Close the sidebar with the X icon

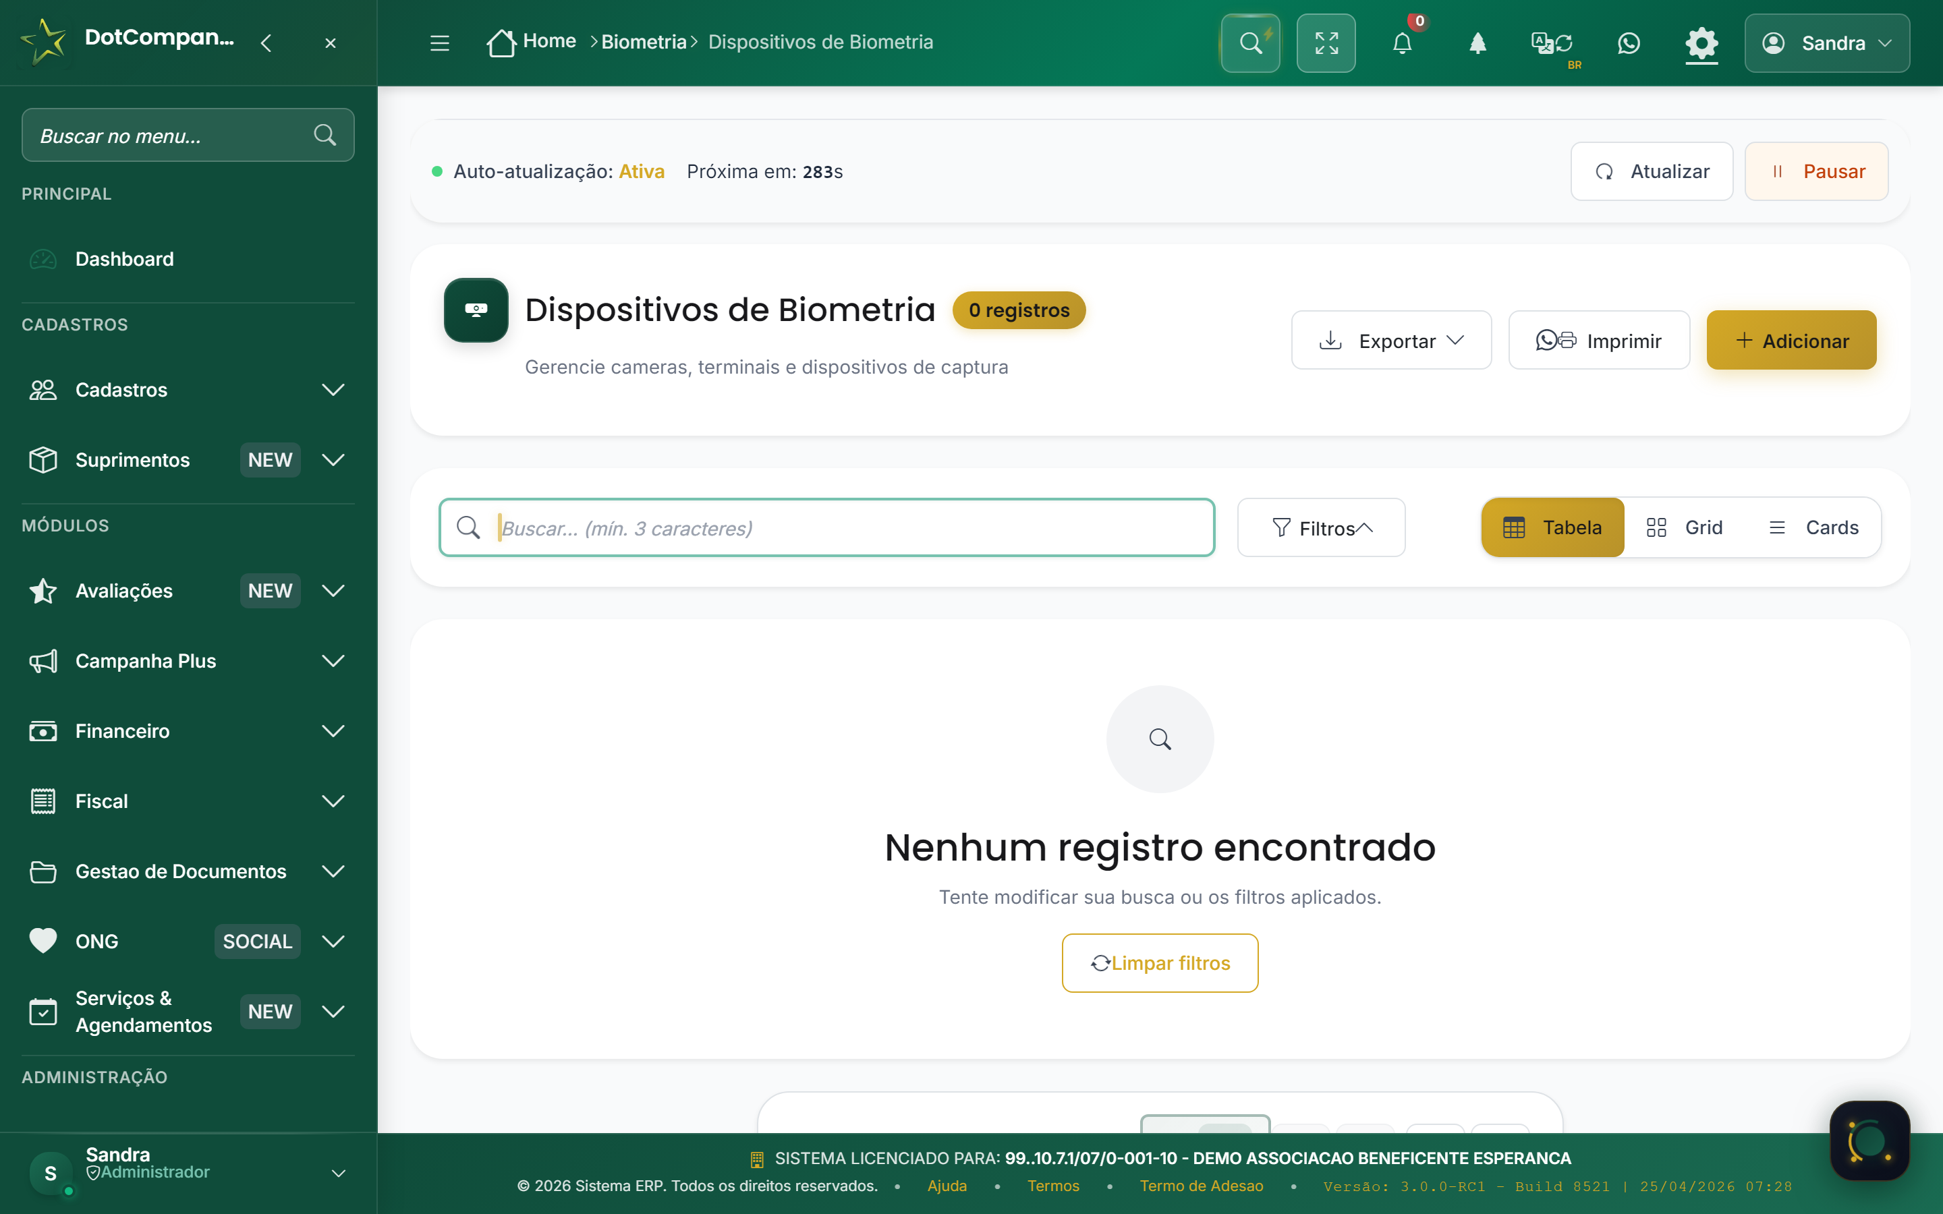tap(330, 43)
